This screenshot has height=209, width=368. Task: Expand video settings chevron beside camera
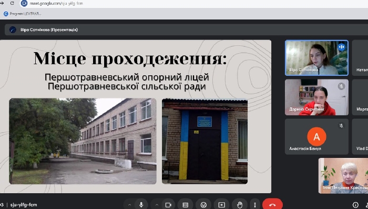157,205
